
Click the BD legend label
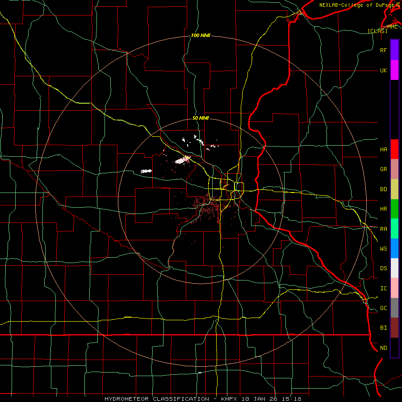[x=383, y=189]
